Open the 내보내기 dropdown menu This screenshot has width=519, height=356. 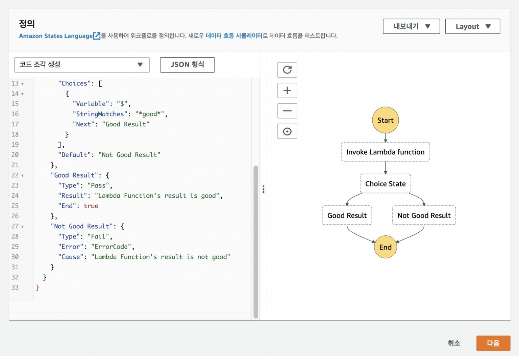pos(411,26)
